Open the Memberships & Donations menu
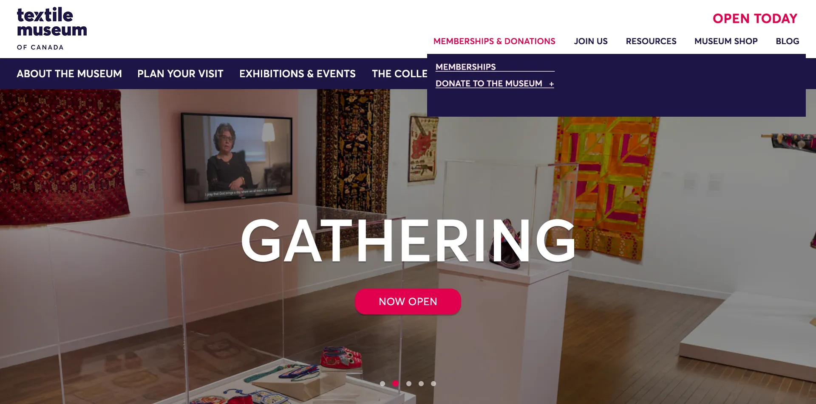Image resolution: width=816 pixels, height=404 pixels. click(494, 41)
